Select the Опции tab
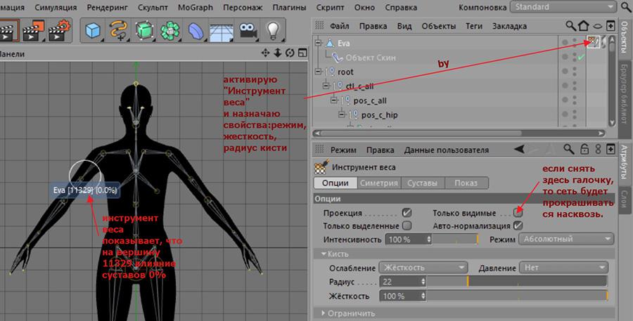The height and width of the screenshot is (321, 633). pyautogui.click(x=335, y=183)
